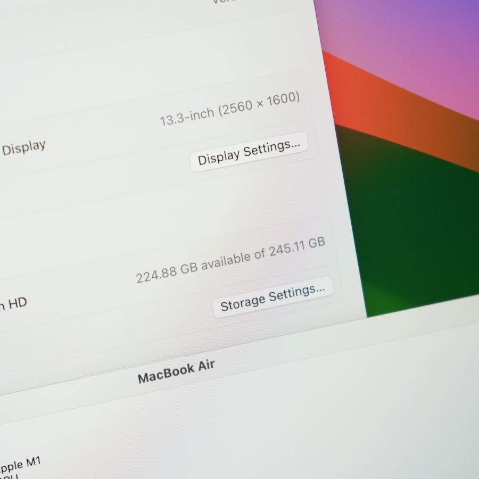
Task: Click the HD storage drive label
Action: [x=13, y=304]
